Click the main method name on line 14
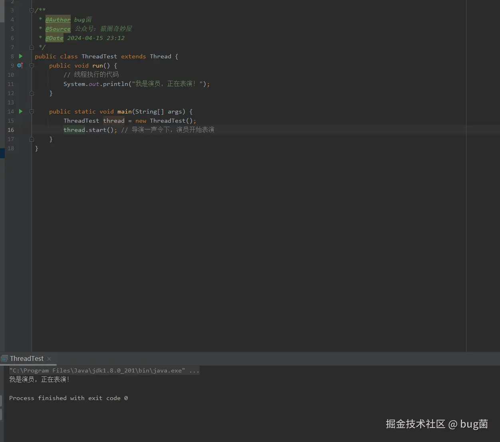 pyautogui.click(x=125, y=111)
